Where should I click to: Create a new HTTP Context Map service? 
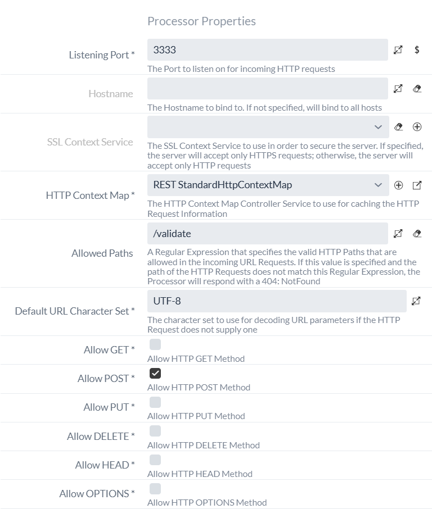pos(399,185)
